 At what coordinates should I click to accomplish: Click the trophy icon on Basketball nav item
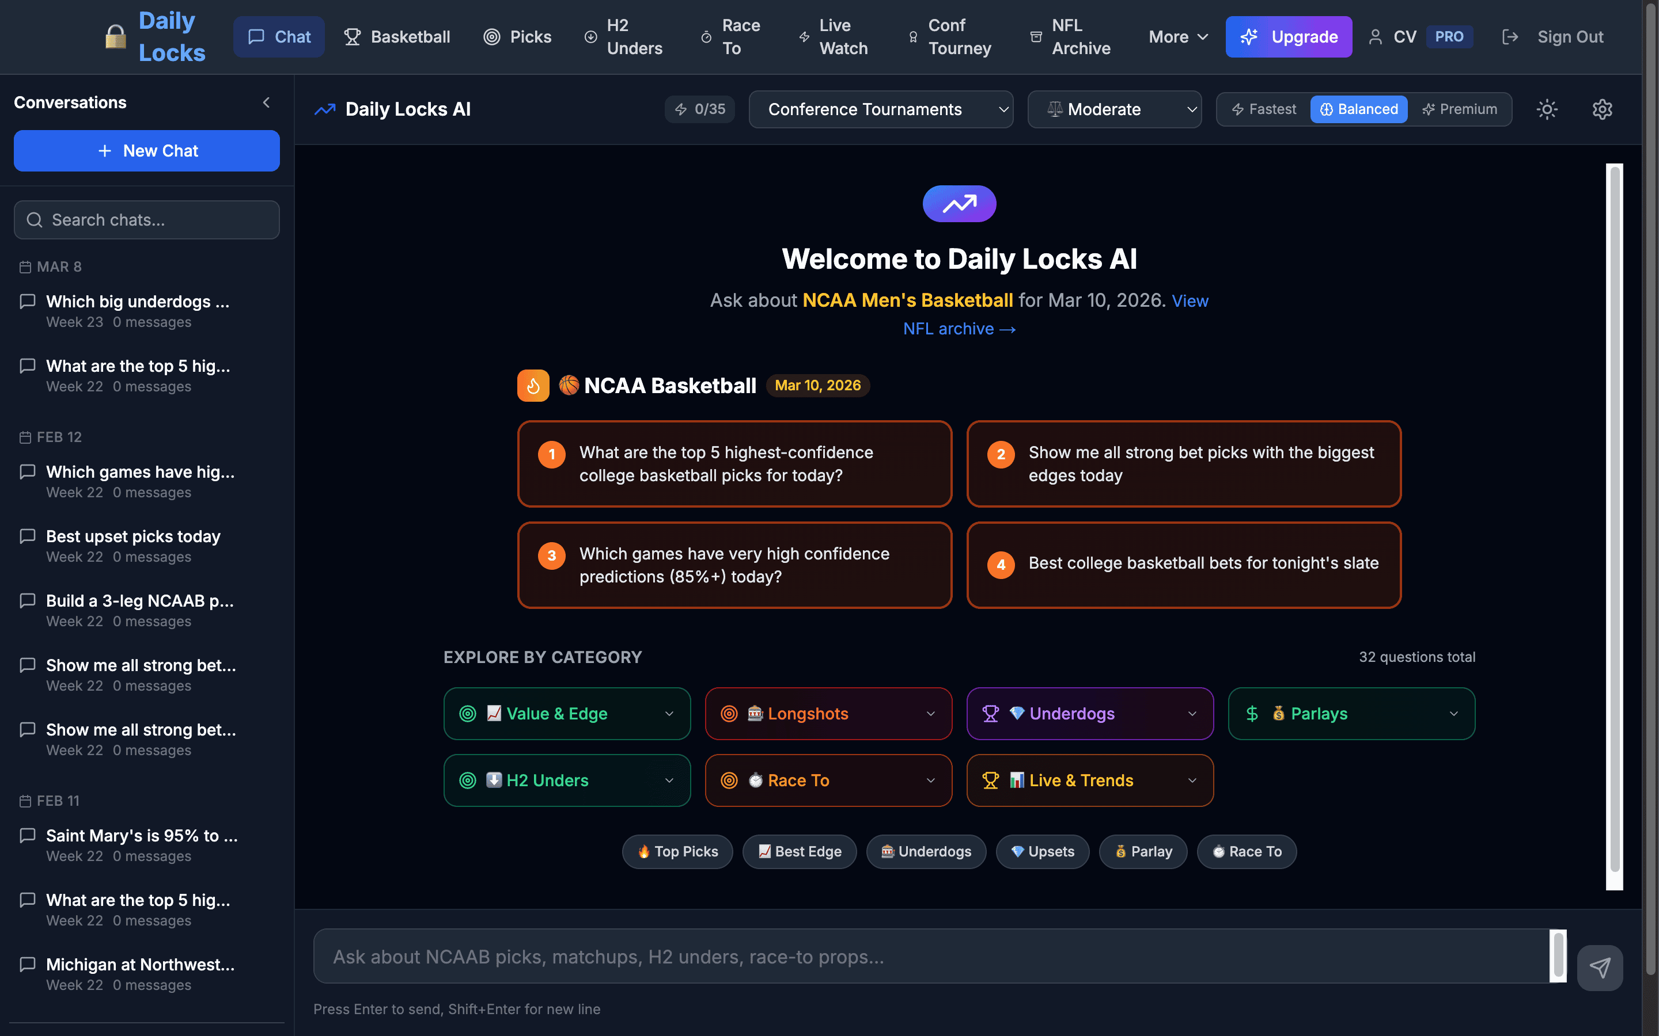point(353,37)
